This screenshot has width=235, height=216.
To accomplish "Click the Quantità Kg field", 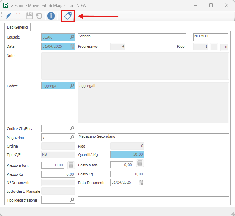I will (x=127, y=155).
